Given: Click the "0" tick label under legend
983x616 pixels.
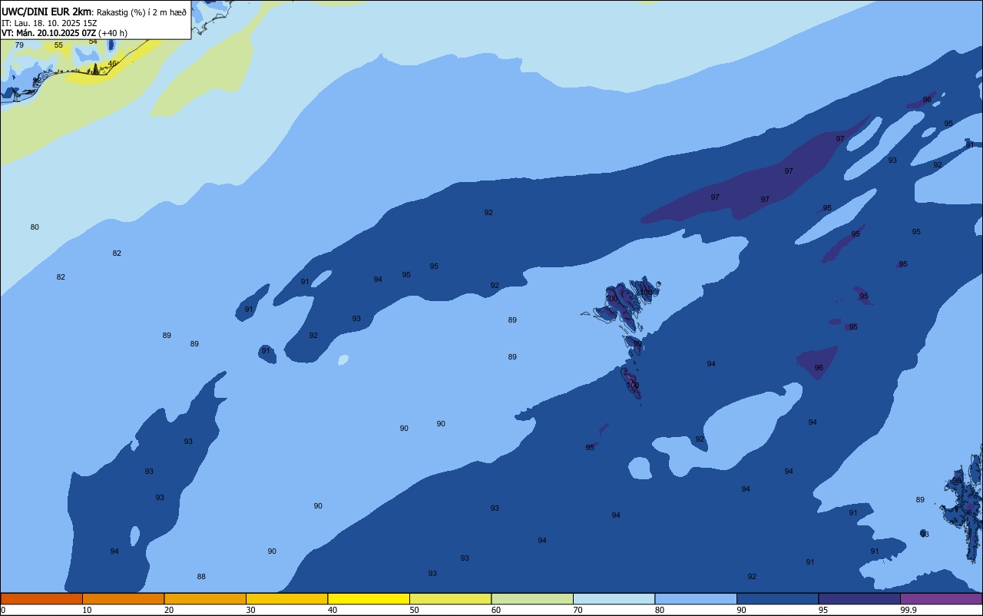Looking at the screenshot, I should [x=3, y=610].
